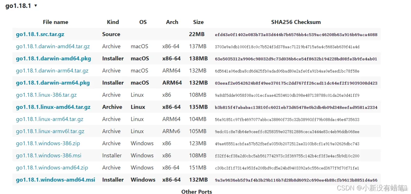Download go1.18.1.linux-amd64.tar.gz archive
This screenshot has width=411, height=194.
(53, 107)
